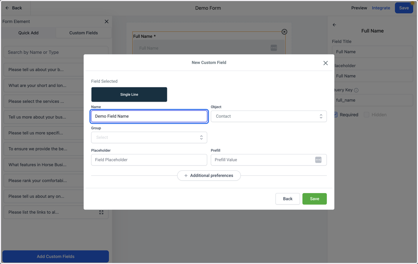Click the Add Custom Fields button
The width and height of the screenshot is (418, 264).
click(56, 256)
